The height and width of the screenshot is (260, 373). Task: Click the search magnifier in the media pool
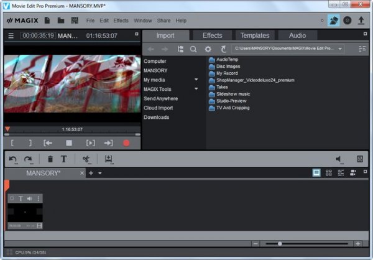(x=194, y=49)
